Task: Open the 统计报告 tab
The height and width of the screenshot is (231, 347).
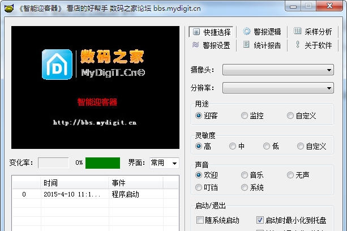Action: [x=262, y=45]
